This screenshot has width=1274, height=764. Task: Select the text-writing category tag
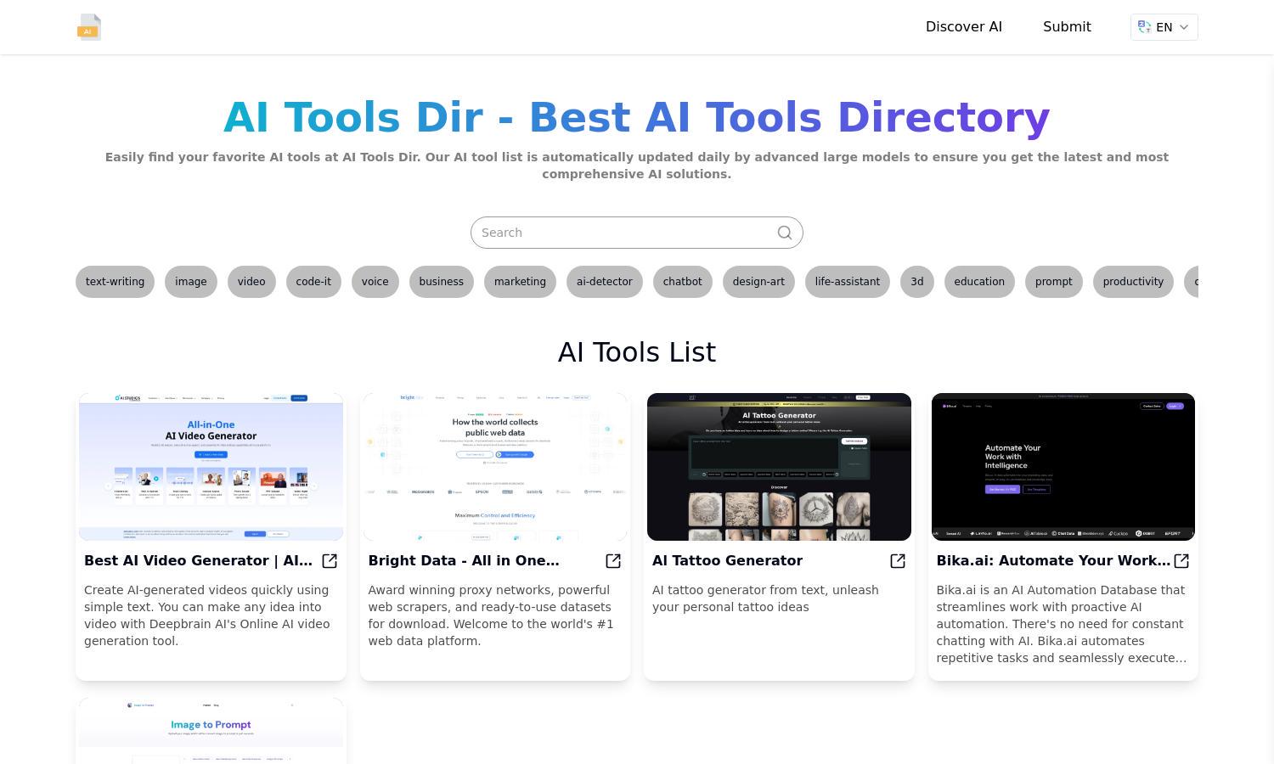click(115, 282)
